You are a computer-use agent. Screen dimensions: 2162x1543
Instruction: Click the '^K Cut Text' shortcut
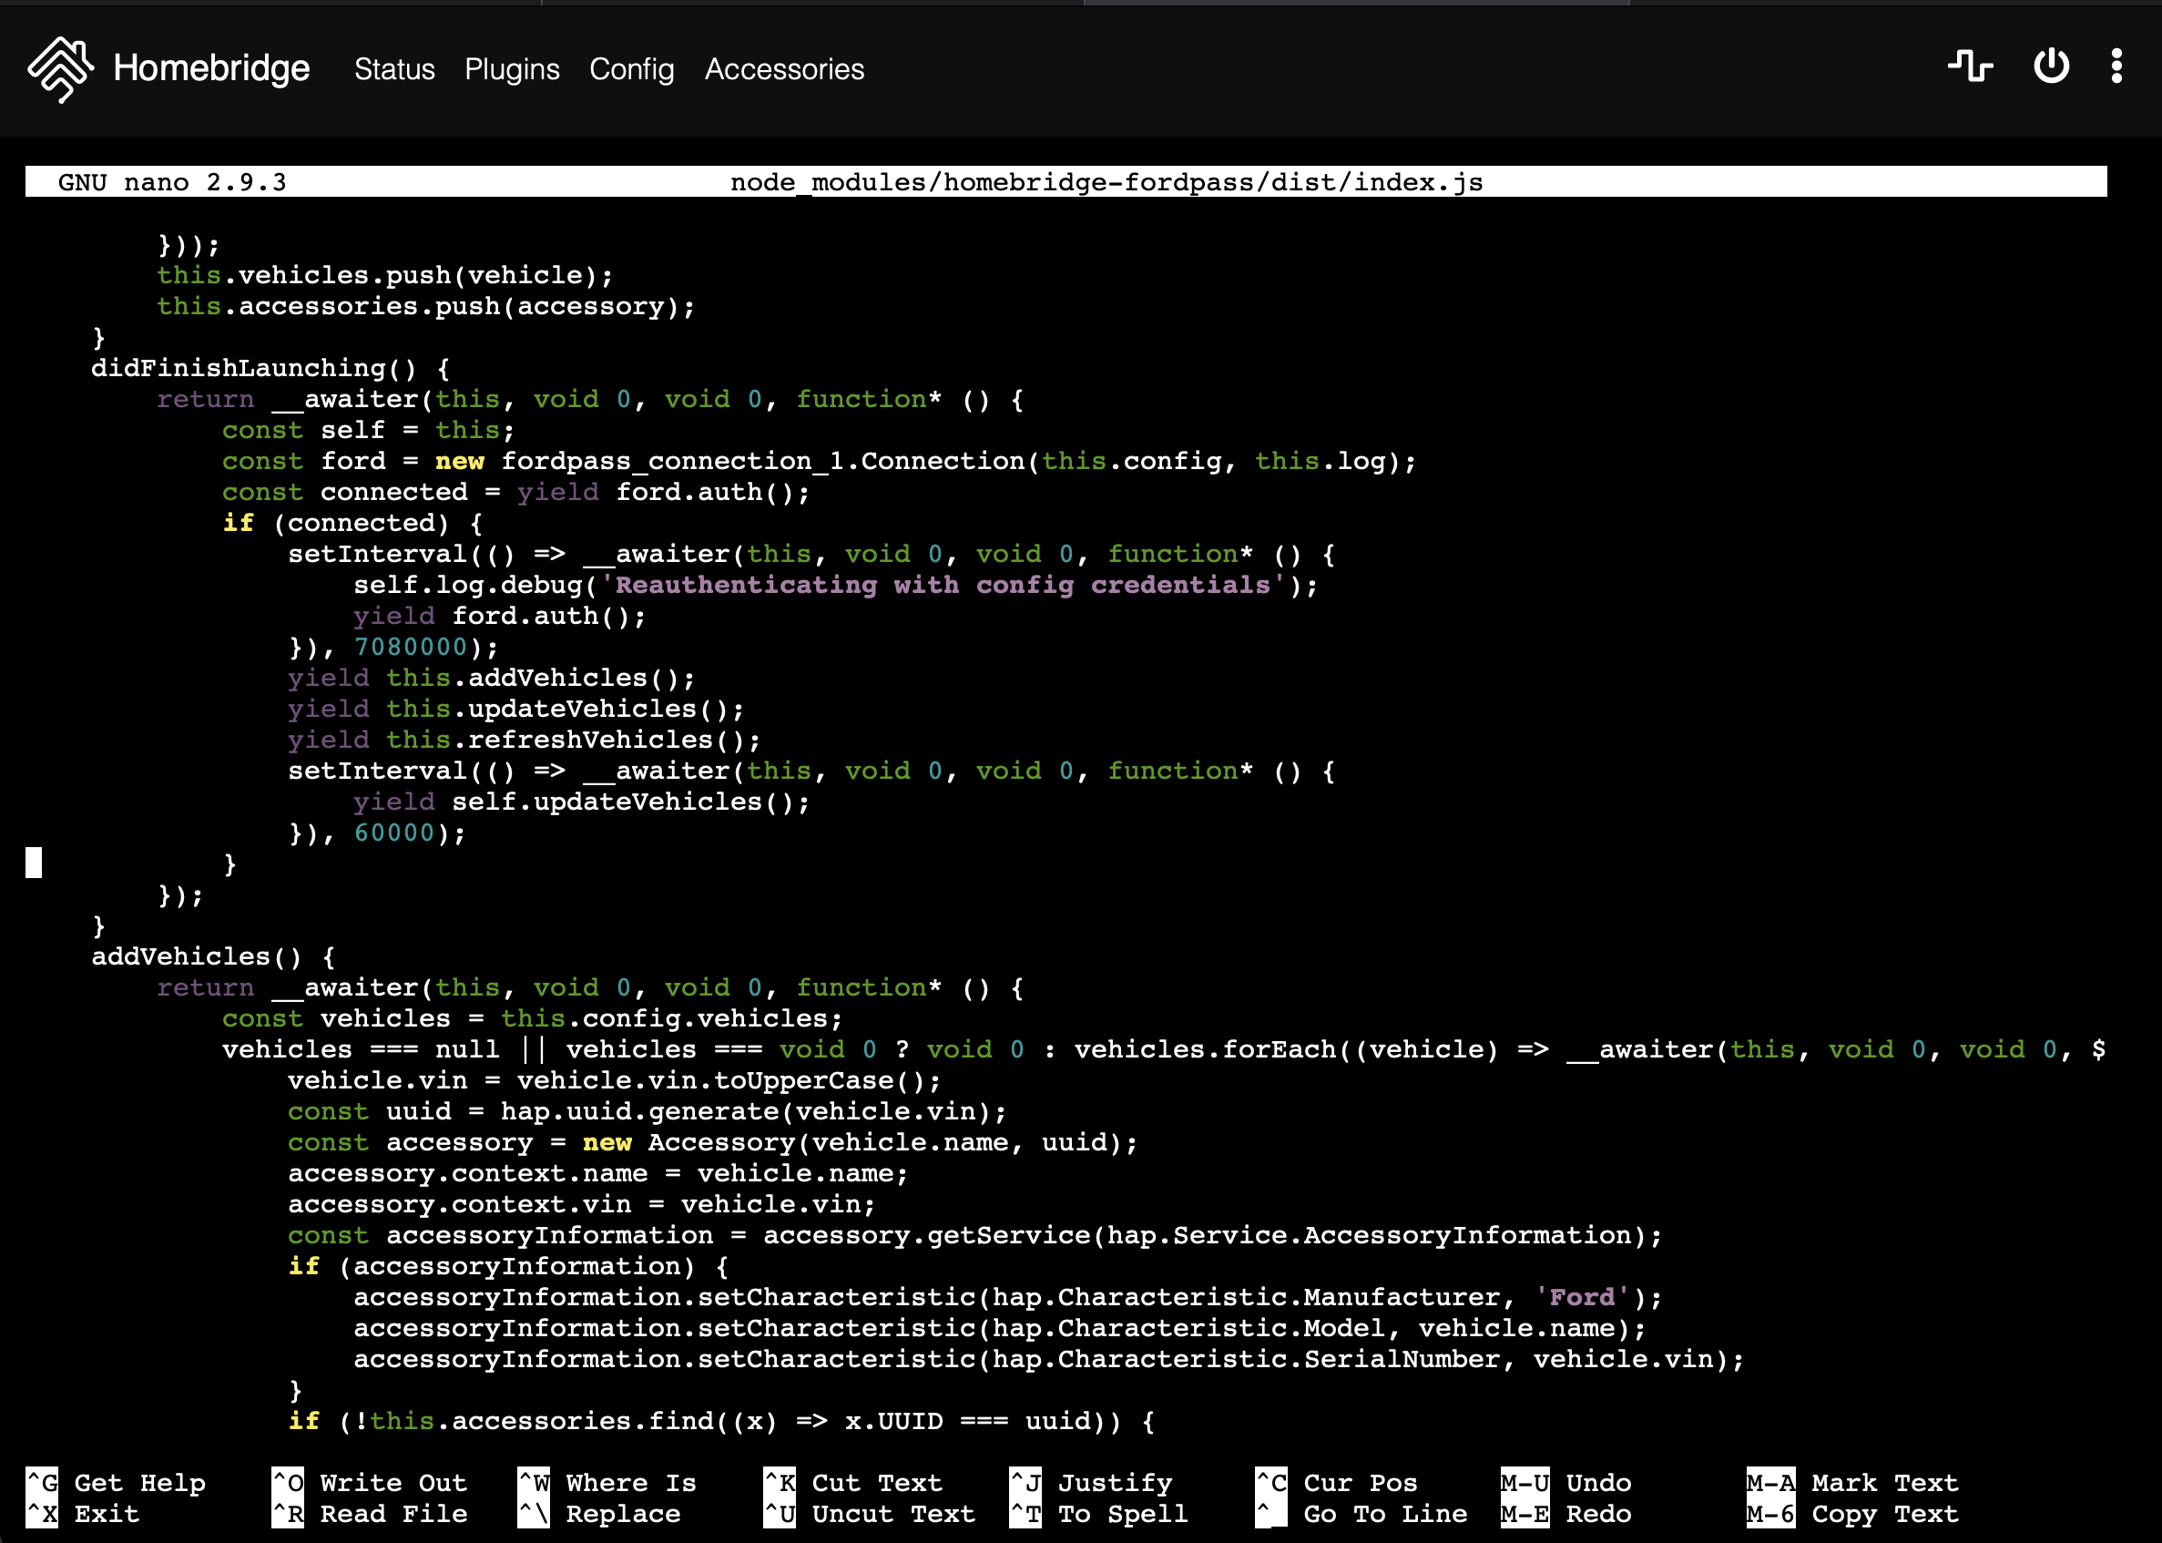click(853, 1483)
